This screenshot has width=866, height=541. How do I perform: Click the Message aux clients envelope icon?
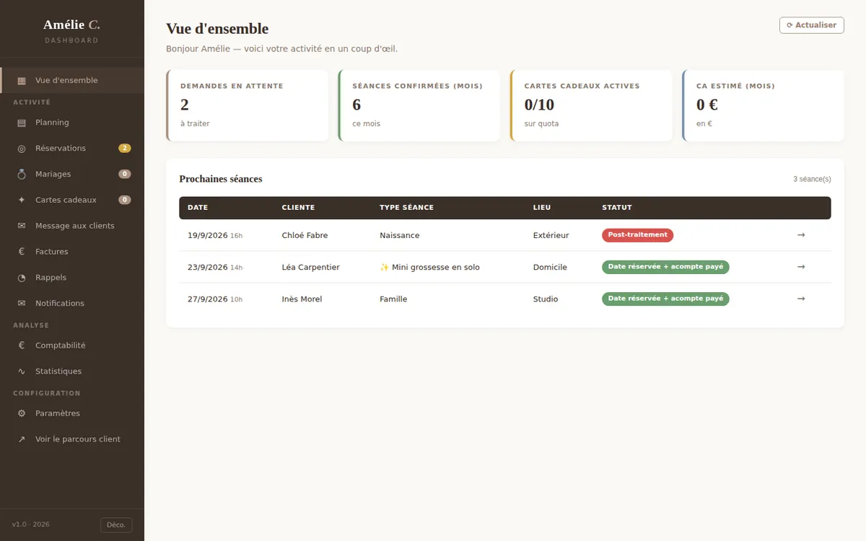coord(22,226)
